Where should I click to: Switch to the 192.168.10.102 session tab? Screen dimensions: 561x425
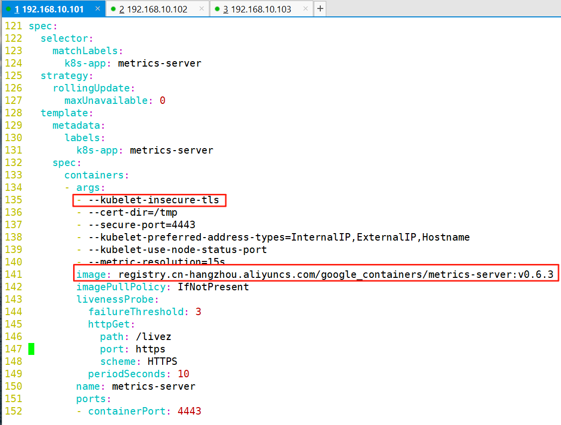click(x=158, y=9)
